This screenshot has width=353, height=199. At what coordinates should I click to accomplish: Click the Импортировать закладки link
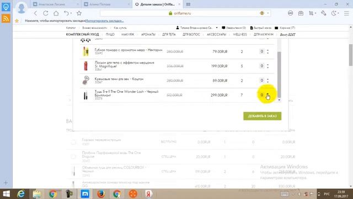104,21
